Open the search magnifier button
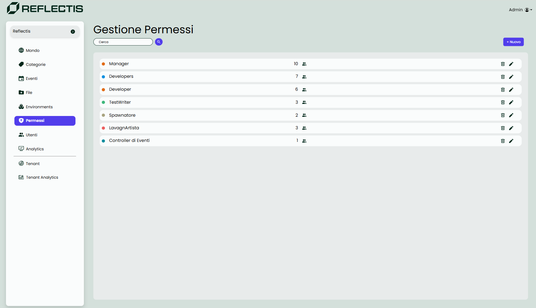The image size is (536, 308). coord(159,42)
